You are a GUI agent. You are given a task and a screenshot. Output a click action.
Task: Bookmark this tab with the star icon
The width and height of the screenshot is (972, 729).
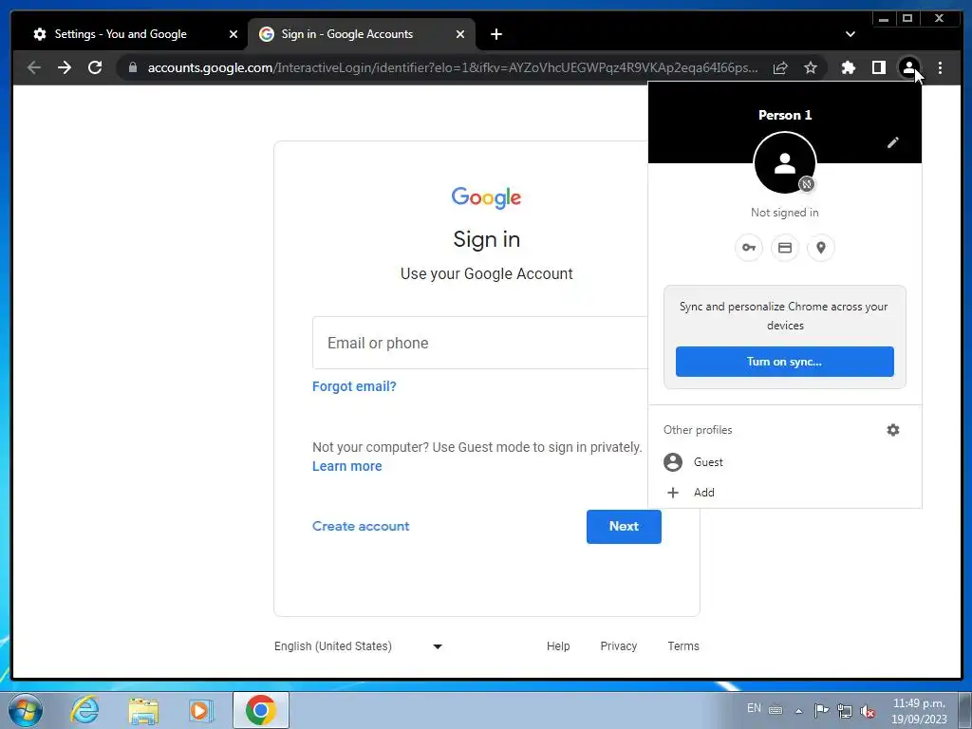pyautogui.click(x=811, y=67)
